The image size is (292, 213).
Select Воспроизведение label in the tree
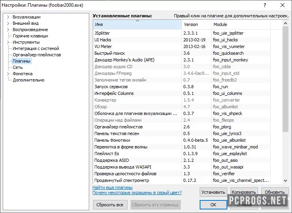point(30,30)
